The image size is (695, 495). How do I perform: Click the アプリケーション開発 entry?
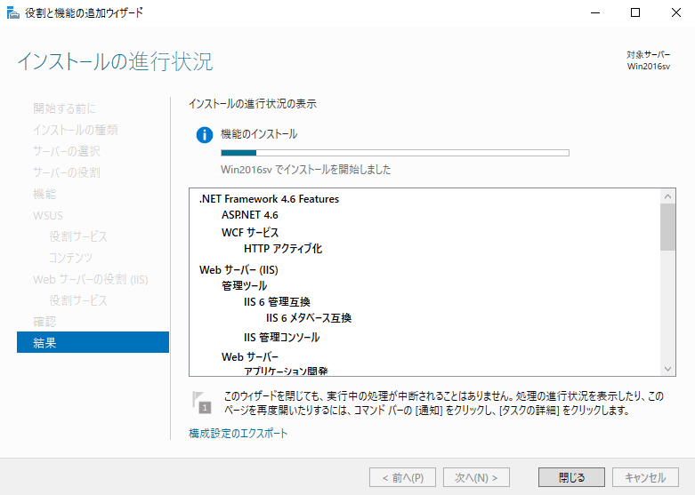286,371
